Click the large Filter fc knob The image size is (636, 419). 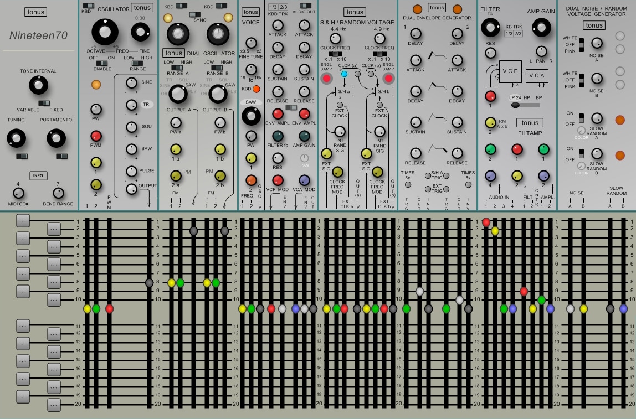coord(490,27)
